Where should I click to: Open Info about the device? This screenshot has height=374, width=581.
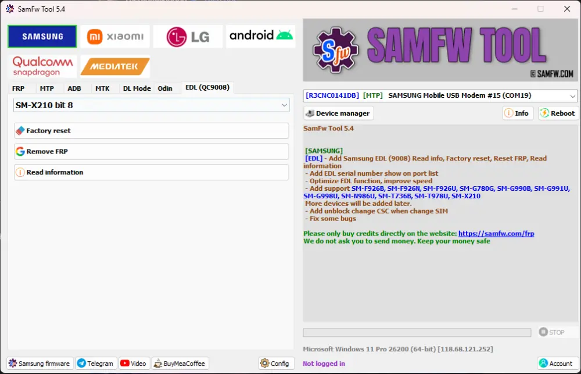(517, 113)
